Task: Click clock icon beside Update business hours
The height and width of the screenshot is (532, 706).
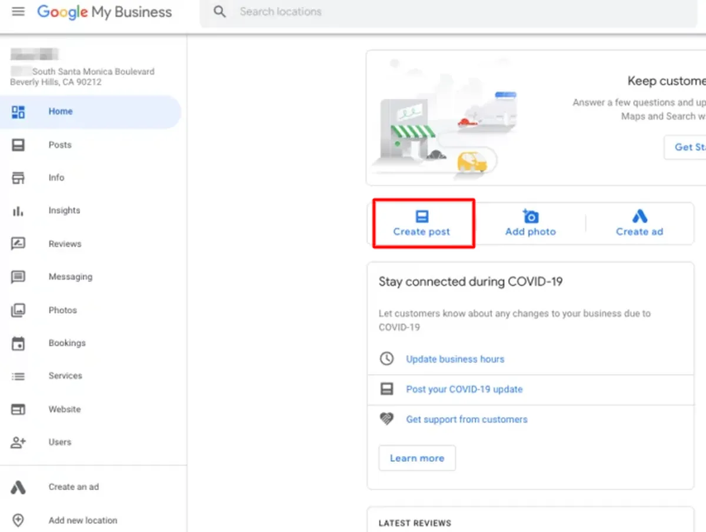Action: pyautogui.click(x=387, y=358)
